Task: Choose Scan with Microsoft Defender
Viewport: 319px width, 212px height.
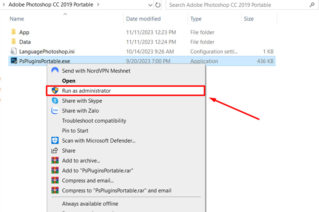Action: pyautogui.click(x=126, y=140)
